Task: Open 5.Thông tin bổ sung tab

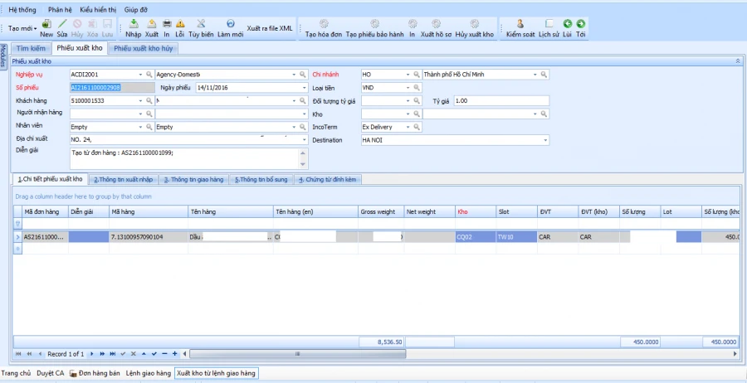Action: (x=261, y=179)
